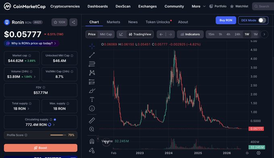Open chart settings gear icon
274x158 pixels.
coord(258,153)
